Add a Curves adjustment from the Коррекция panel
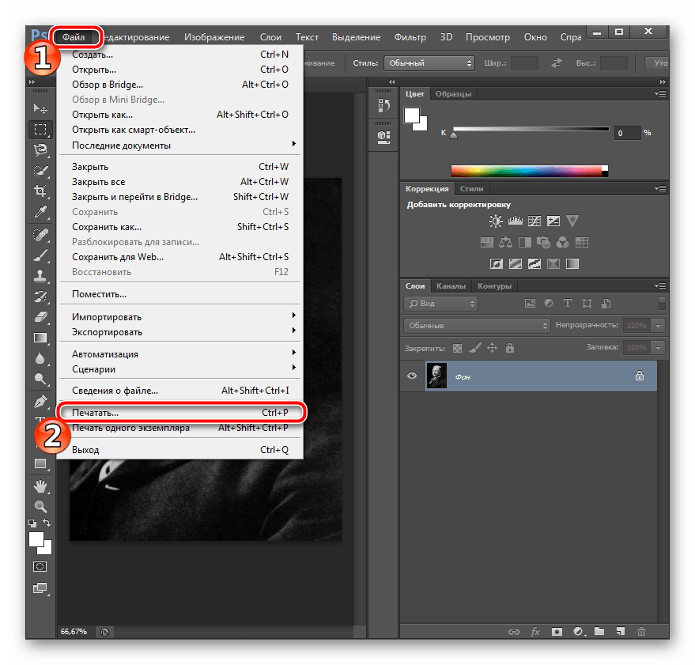Image resolution: width=695 pixels, height=665 pixels. click(533, 221)
